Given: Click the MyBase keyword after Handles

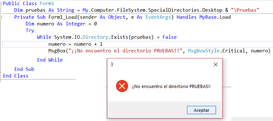Looking at the screenshot, I should click(206, 17).
